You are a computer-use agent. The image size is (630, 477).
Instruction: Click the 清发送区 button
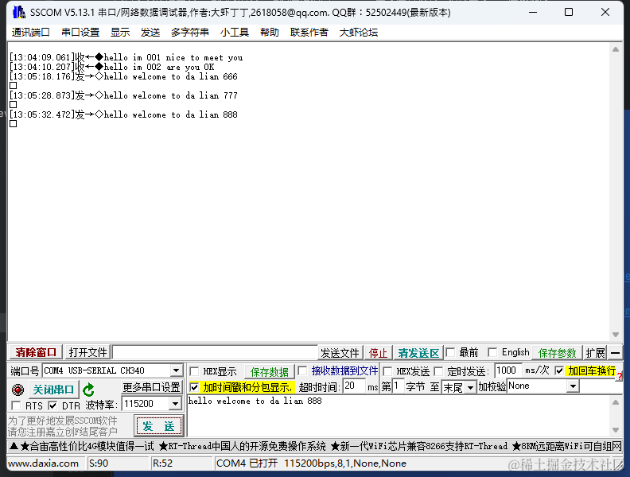(418, 353)
